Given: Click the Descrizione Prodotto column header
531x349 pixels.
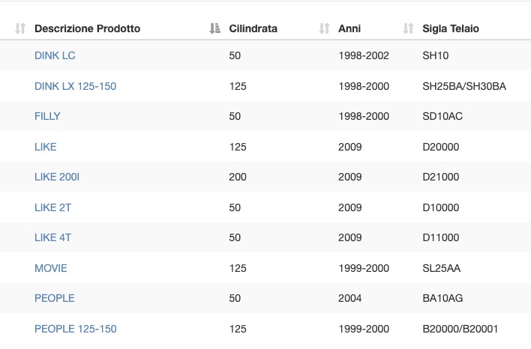Looking at the screenshot, I should pyautogui.click(x=87, y=28).
